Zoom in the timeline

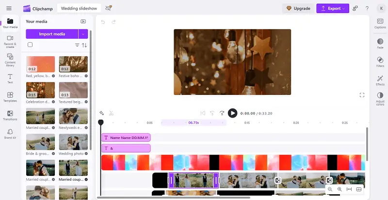click(339, 189)
